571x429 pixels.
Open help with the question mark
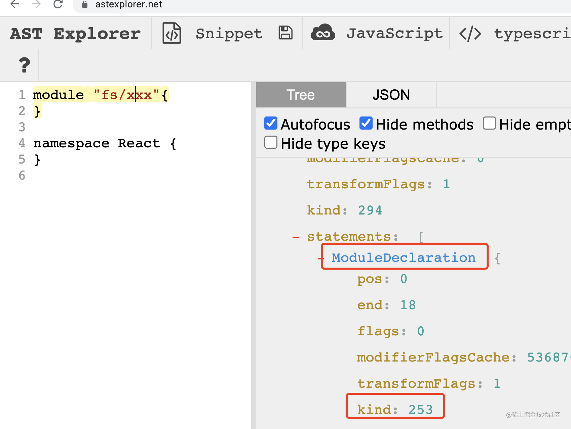point(24,65)
